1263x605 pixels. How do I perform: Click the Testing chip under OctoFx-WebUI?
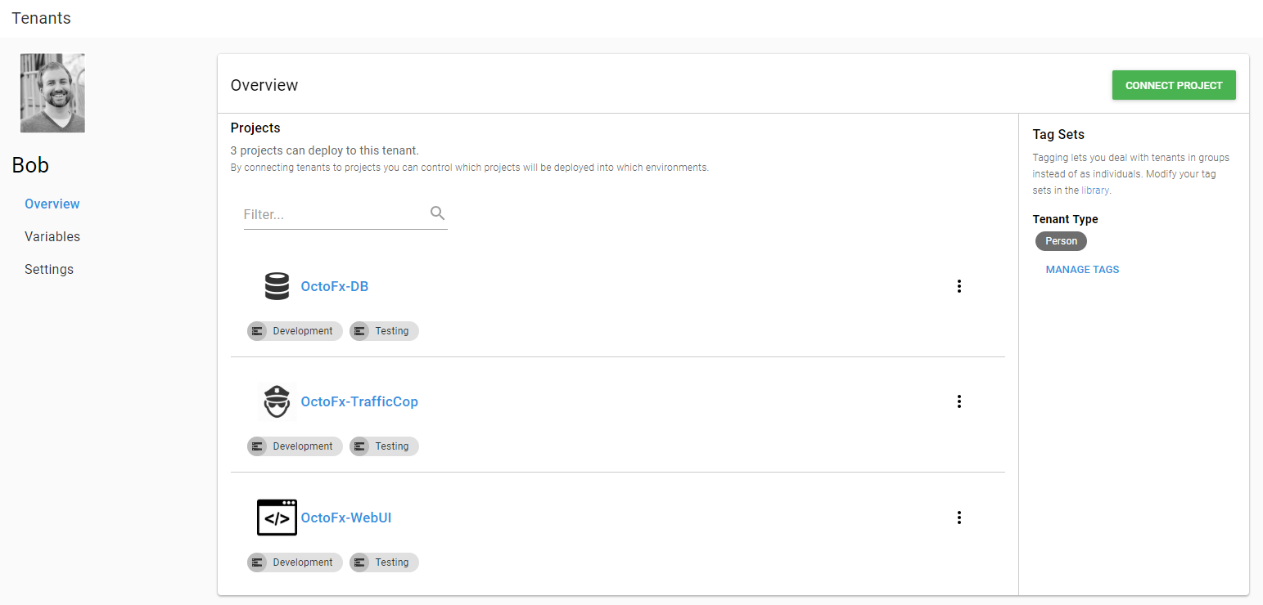[384, 562]
